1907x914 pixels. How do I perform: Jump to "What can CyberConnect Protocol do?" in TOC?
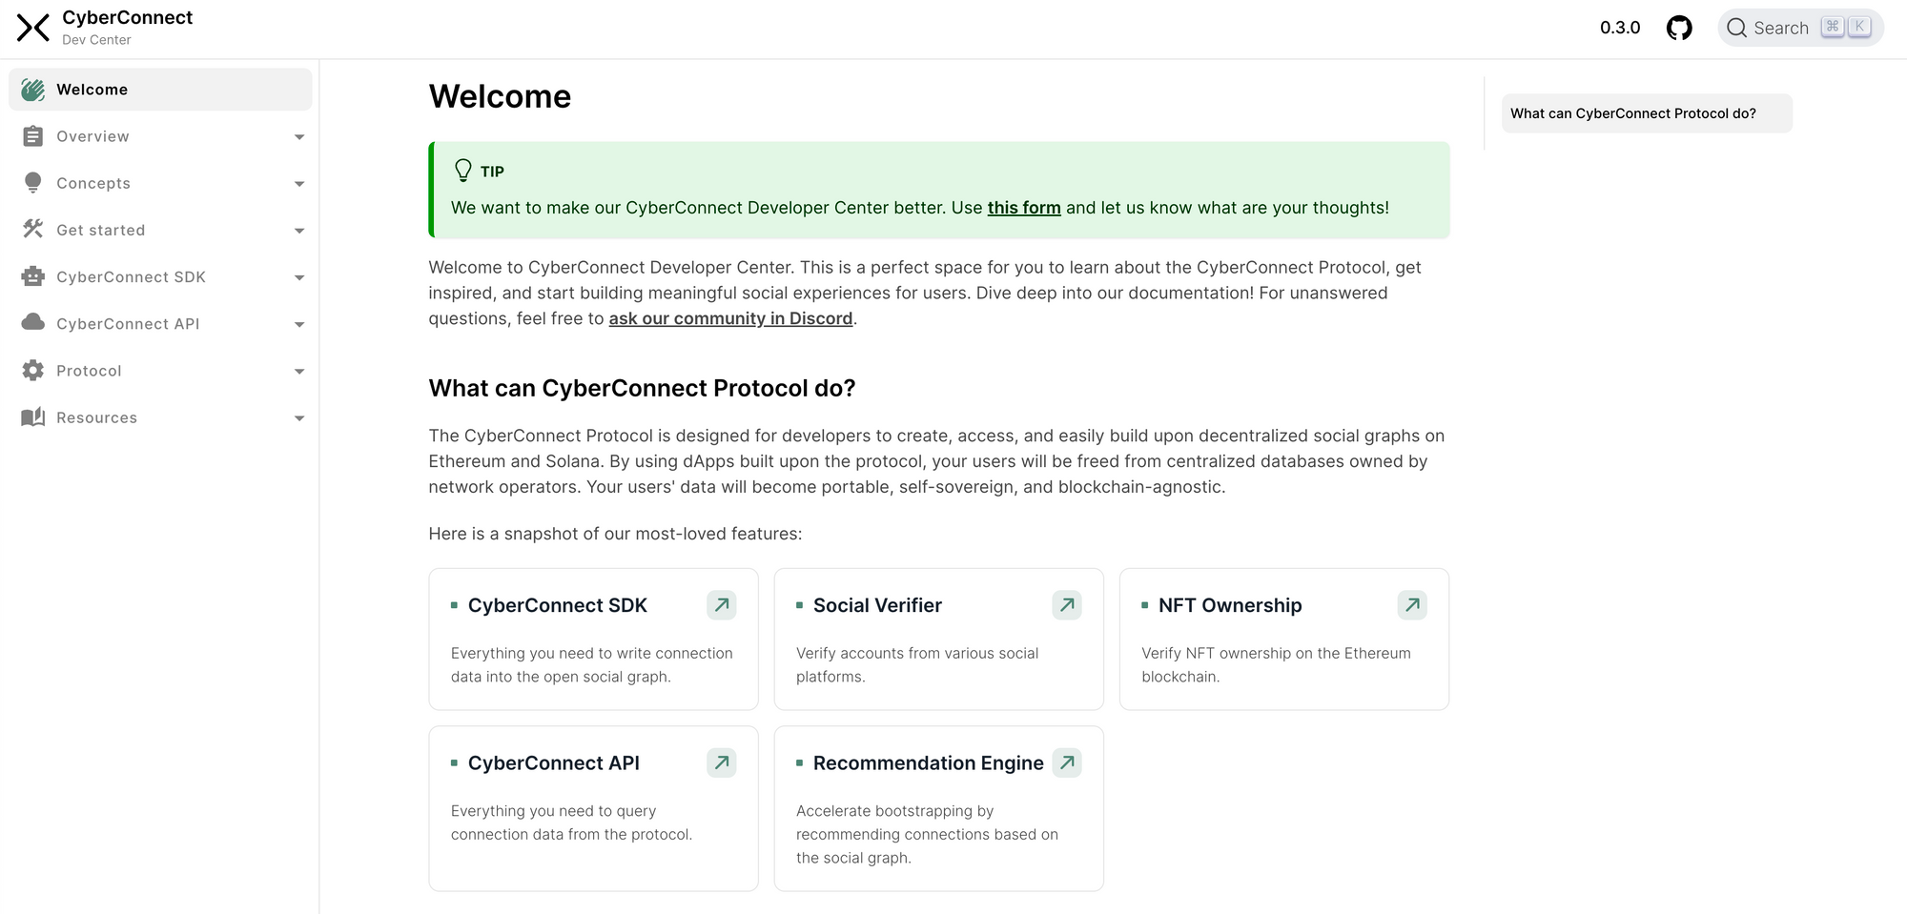tap(1647, 113)
